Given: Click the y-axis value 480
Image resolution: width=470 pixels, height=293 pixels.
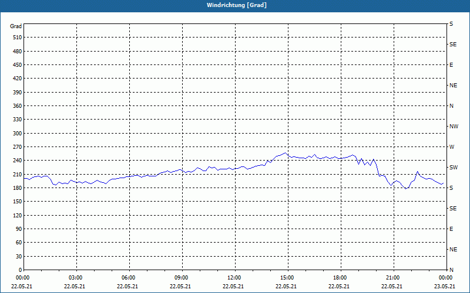Looking at the screenshot, I should point(18,51).
